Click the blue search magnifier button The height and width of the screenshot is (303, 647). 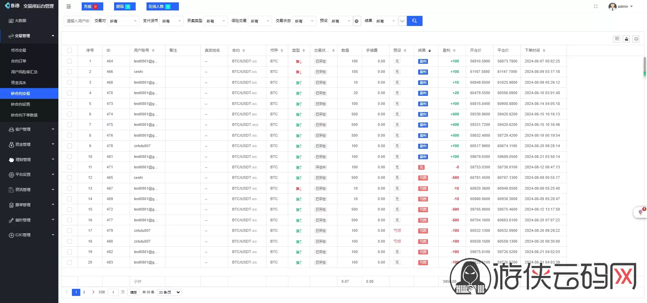tap(414, 21)
